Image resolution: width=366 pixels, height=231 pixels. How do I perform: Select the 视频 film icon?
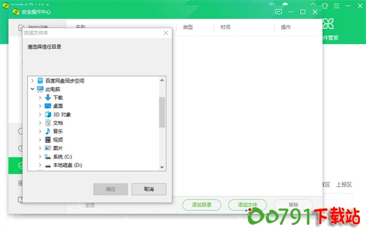point(48,140)
